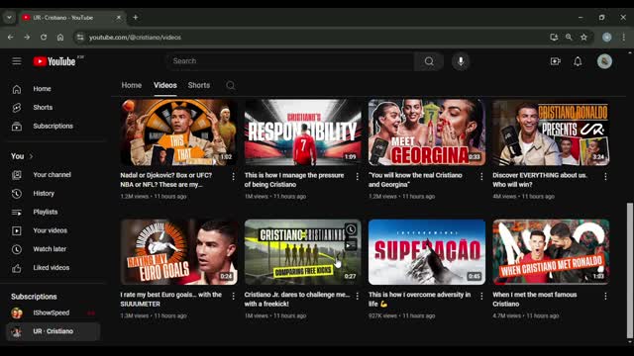Open options menu for most famous Cristiano video

[x=605, y=296]
